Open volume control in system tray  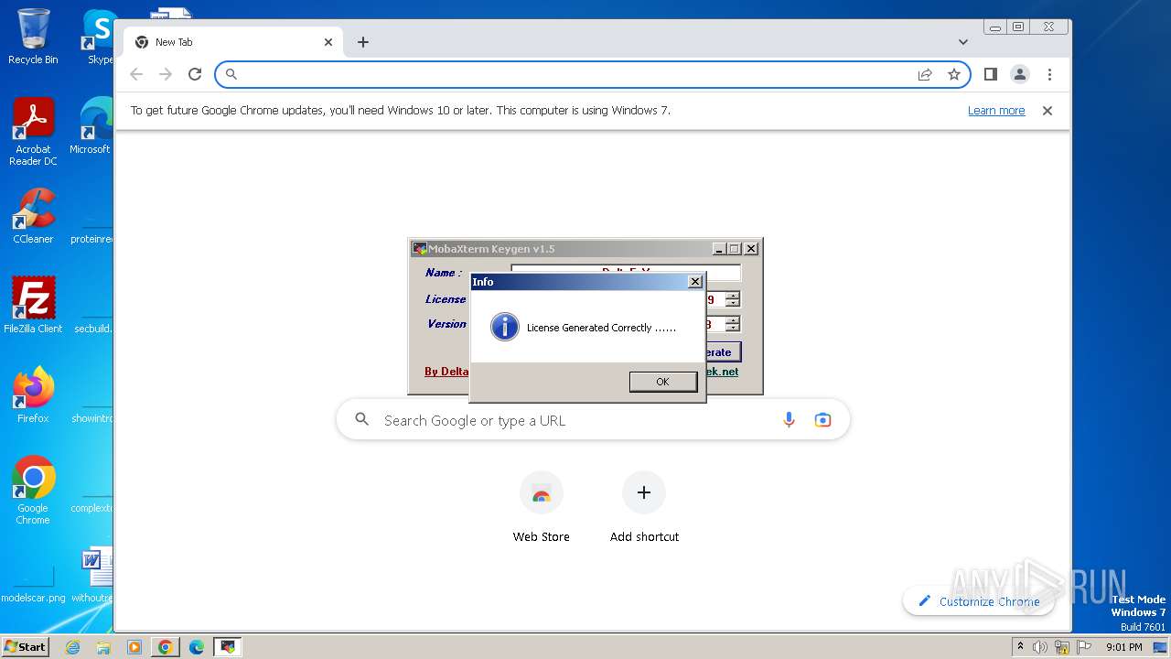[x=1040, y=647]
